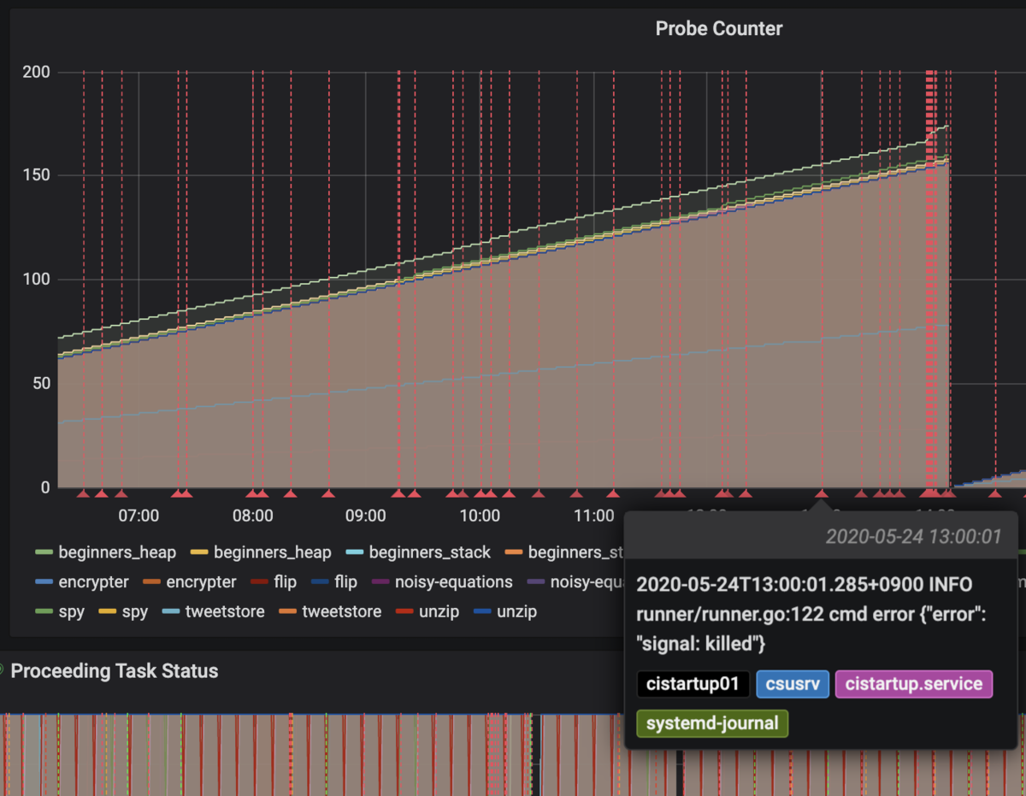Click the 09:00 time axis label

(365, 516)
